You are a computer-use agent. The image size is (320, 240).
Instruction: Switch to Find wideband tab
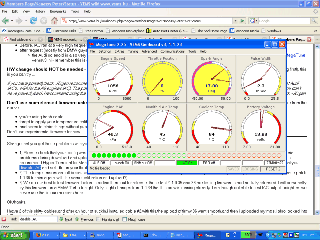[22, 39]
